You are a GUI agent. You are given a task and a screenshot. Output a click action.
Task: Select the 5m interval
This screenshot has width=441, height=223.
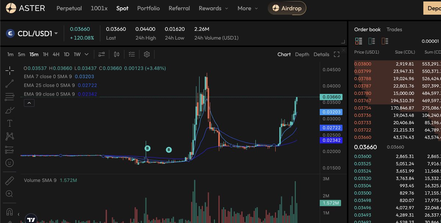pos(22,54)
